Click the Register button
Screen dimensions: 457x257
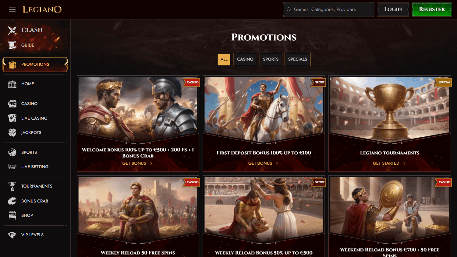point(432,9)
